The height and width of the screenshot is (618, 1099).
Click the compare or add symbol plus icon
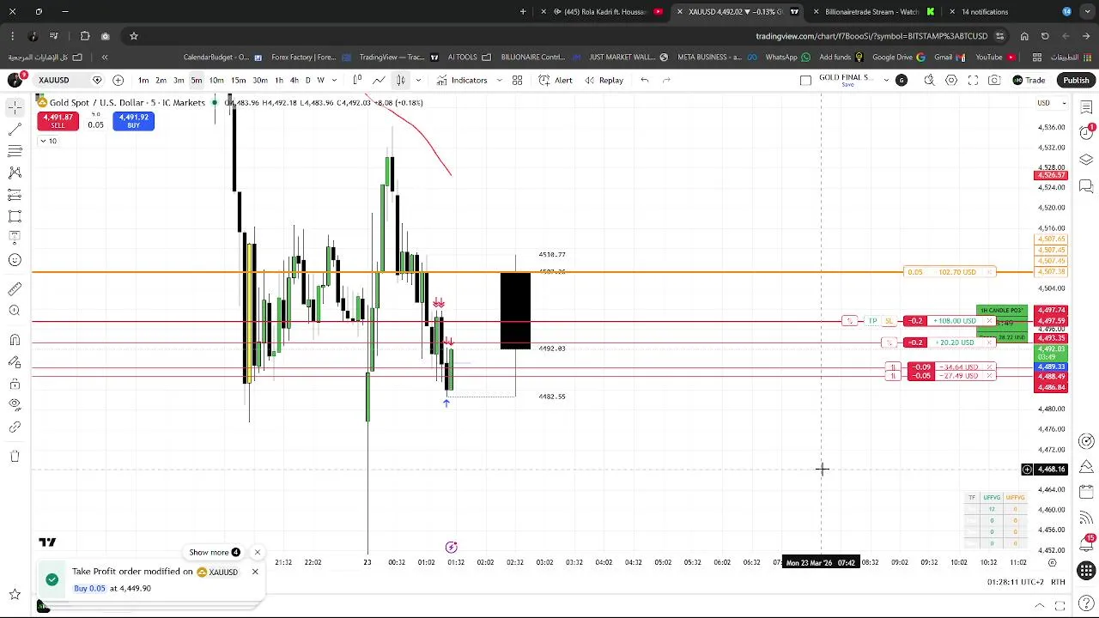pyautogui.click(x=118, y=80)
